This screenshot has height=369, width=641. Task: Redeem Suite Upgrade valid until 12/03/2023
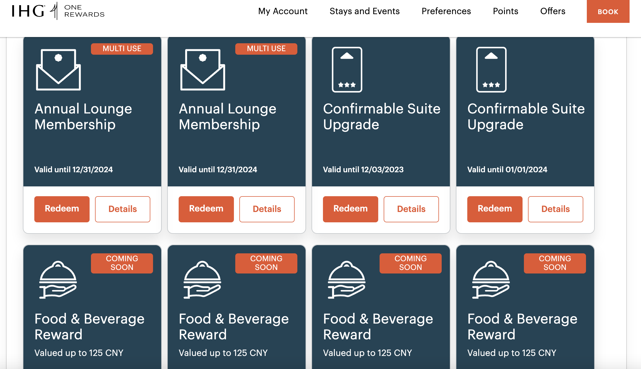pyautogui.click(x=350, y=209)
